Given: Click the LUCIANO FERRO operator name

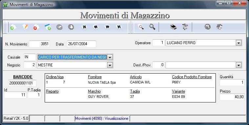Looking at the screenshot, I should click(181, 43).
